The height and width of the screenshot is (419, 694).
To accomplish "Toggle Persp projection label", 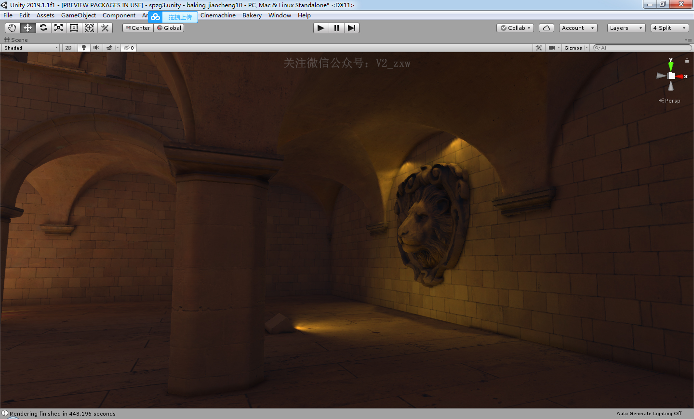I will pyautogui.click(x=669, y=101).
